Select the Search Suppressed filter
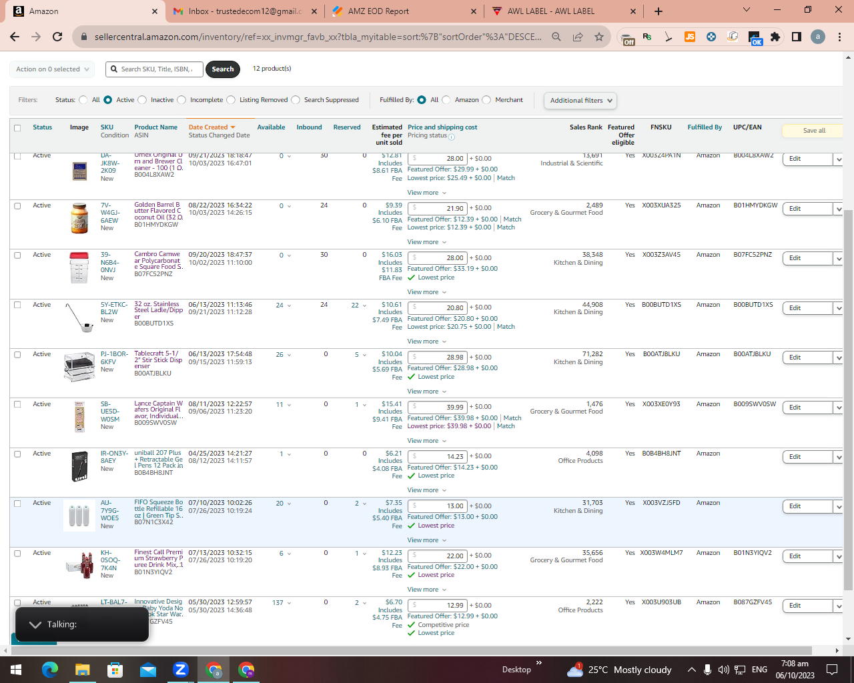The height and width of the screenshot is (683, 854). [x=296, y=100]
